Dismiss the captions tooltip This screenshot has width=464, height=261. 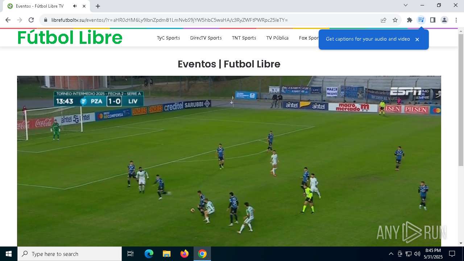[x=417, y=39]
